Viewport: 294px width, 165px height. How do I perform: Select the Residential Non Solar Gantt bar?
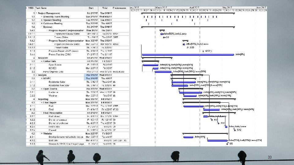(x=180, y=86)
